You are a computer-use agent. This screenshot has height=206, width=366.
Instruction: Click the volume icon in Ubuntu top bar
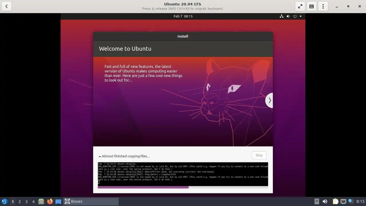[x=288, y=16]
